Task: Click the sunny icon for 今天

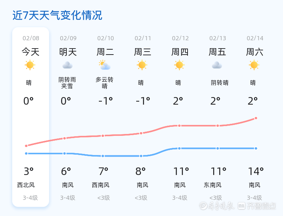Action: coord(30,65)
